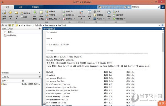Click the Forward navigation arrow

point(6,25)
